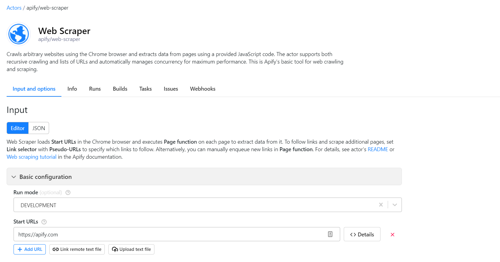Click apify/web-scraper subtitle under the title
Image resolution: width=500 pixels, height=262 pixels.
point(59,39)
